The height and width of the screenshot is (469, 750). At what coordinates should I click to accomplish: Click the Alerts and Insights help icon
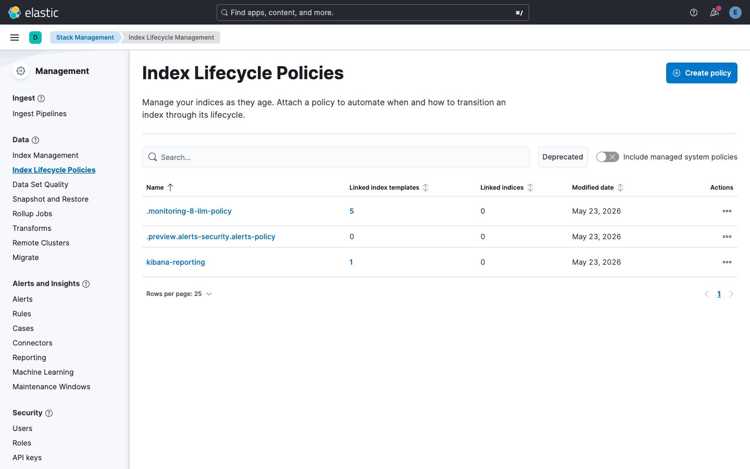click(x=86, y=284)
